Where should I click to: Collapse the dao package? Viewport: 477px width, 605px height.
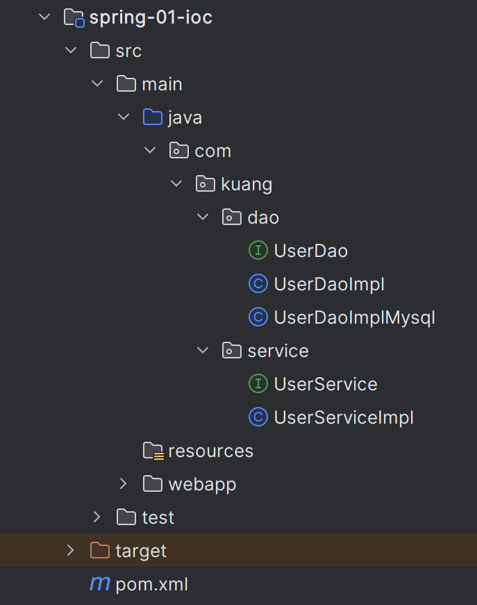point(203,217)
